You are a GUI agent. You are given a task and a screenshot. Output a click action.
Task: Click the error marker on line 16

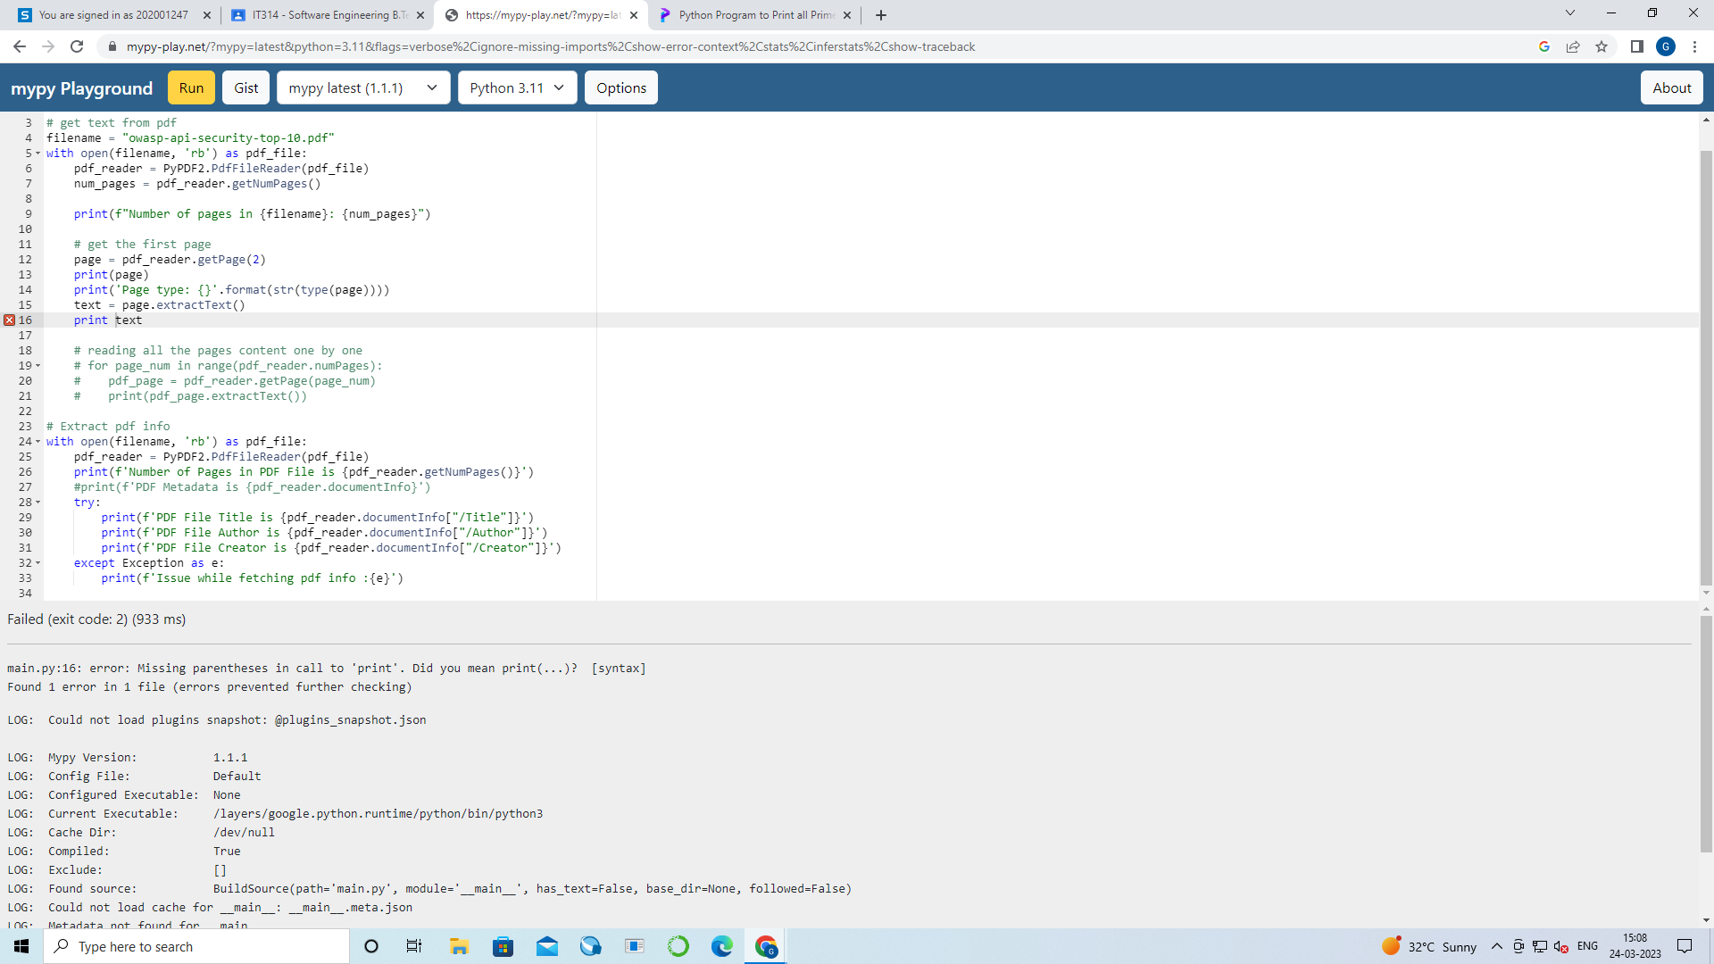pyautogui.click(x=8, y=320)
